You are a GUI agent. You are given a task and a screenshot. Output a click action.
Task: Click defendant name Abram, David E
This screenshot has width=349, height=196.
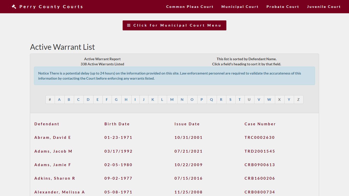click(x=53, y=138)
